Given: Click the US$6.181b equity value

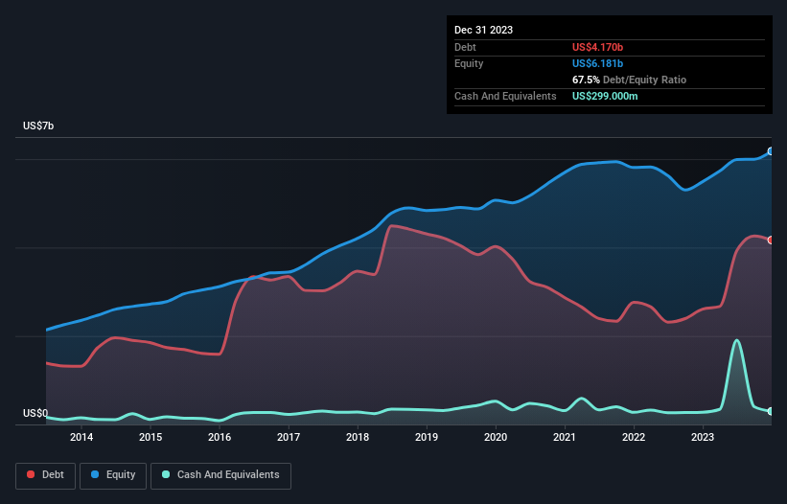Looking at the screenshot, I should (x=597, y=63).
